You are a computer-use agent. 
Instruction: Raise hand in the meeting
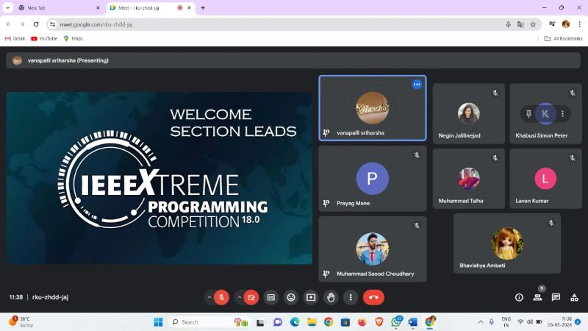[331, 297]
